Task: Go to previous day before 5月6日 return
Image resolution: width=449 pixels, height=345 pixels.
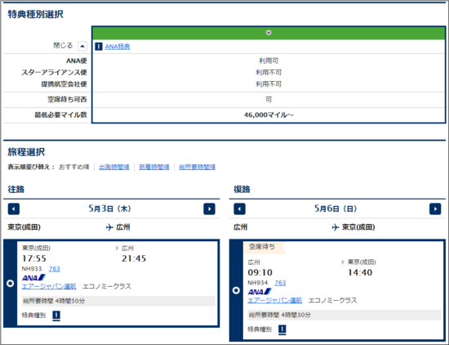Action: click(x=239, y=208)
